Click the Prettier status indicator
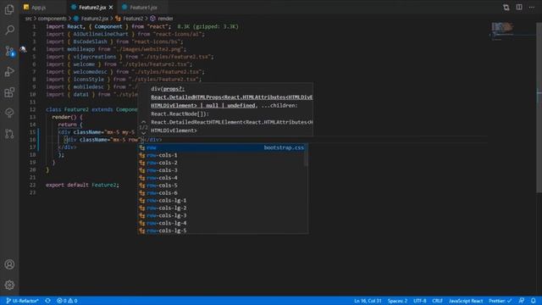Screen dimensions: 542x305 point(500,301)
